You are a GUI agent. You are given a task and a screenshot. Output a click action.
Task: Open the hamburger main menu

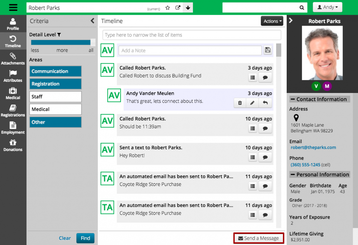(x=13, y=7)
